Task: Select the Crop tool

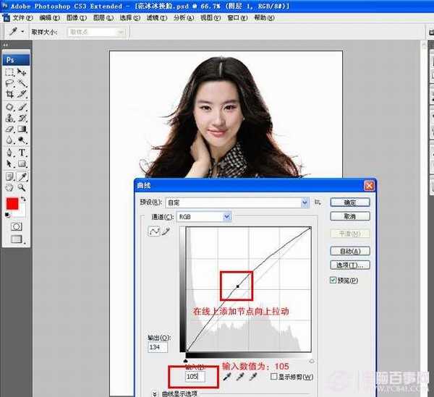Action: (10, 94)
